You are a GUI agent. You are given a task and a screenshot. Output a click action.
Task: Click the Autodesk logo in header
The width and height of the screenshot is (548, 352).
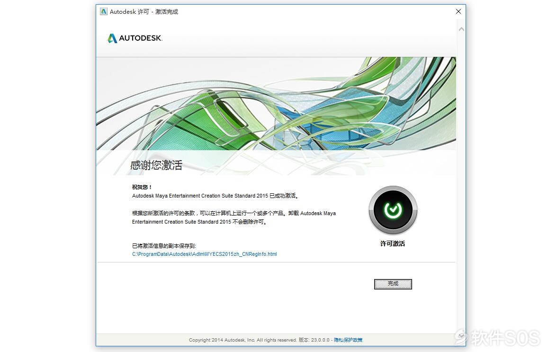(x=135, y=38)
